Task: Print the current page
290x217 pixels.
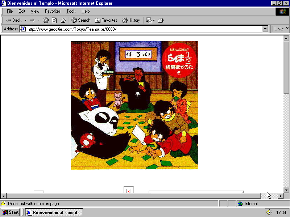Action: tap(161, 20)
